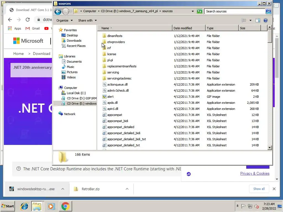
Task: Expand the Computer breadcrumb arrow
Action: click(99, 11)
